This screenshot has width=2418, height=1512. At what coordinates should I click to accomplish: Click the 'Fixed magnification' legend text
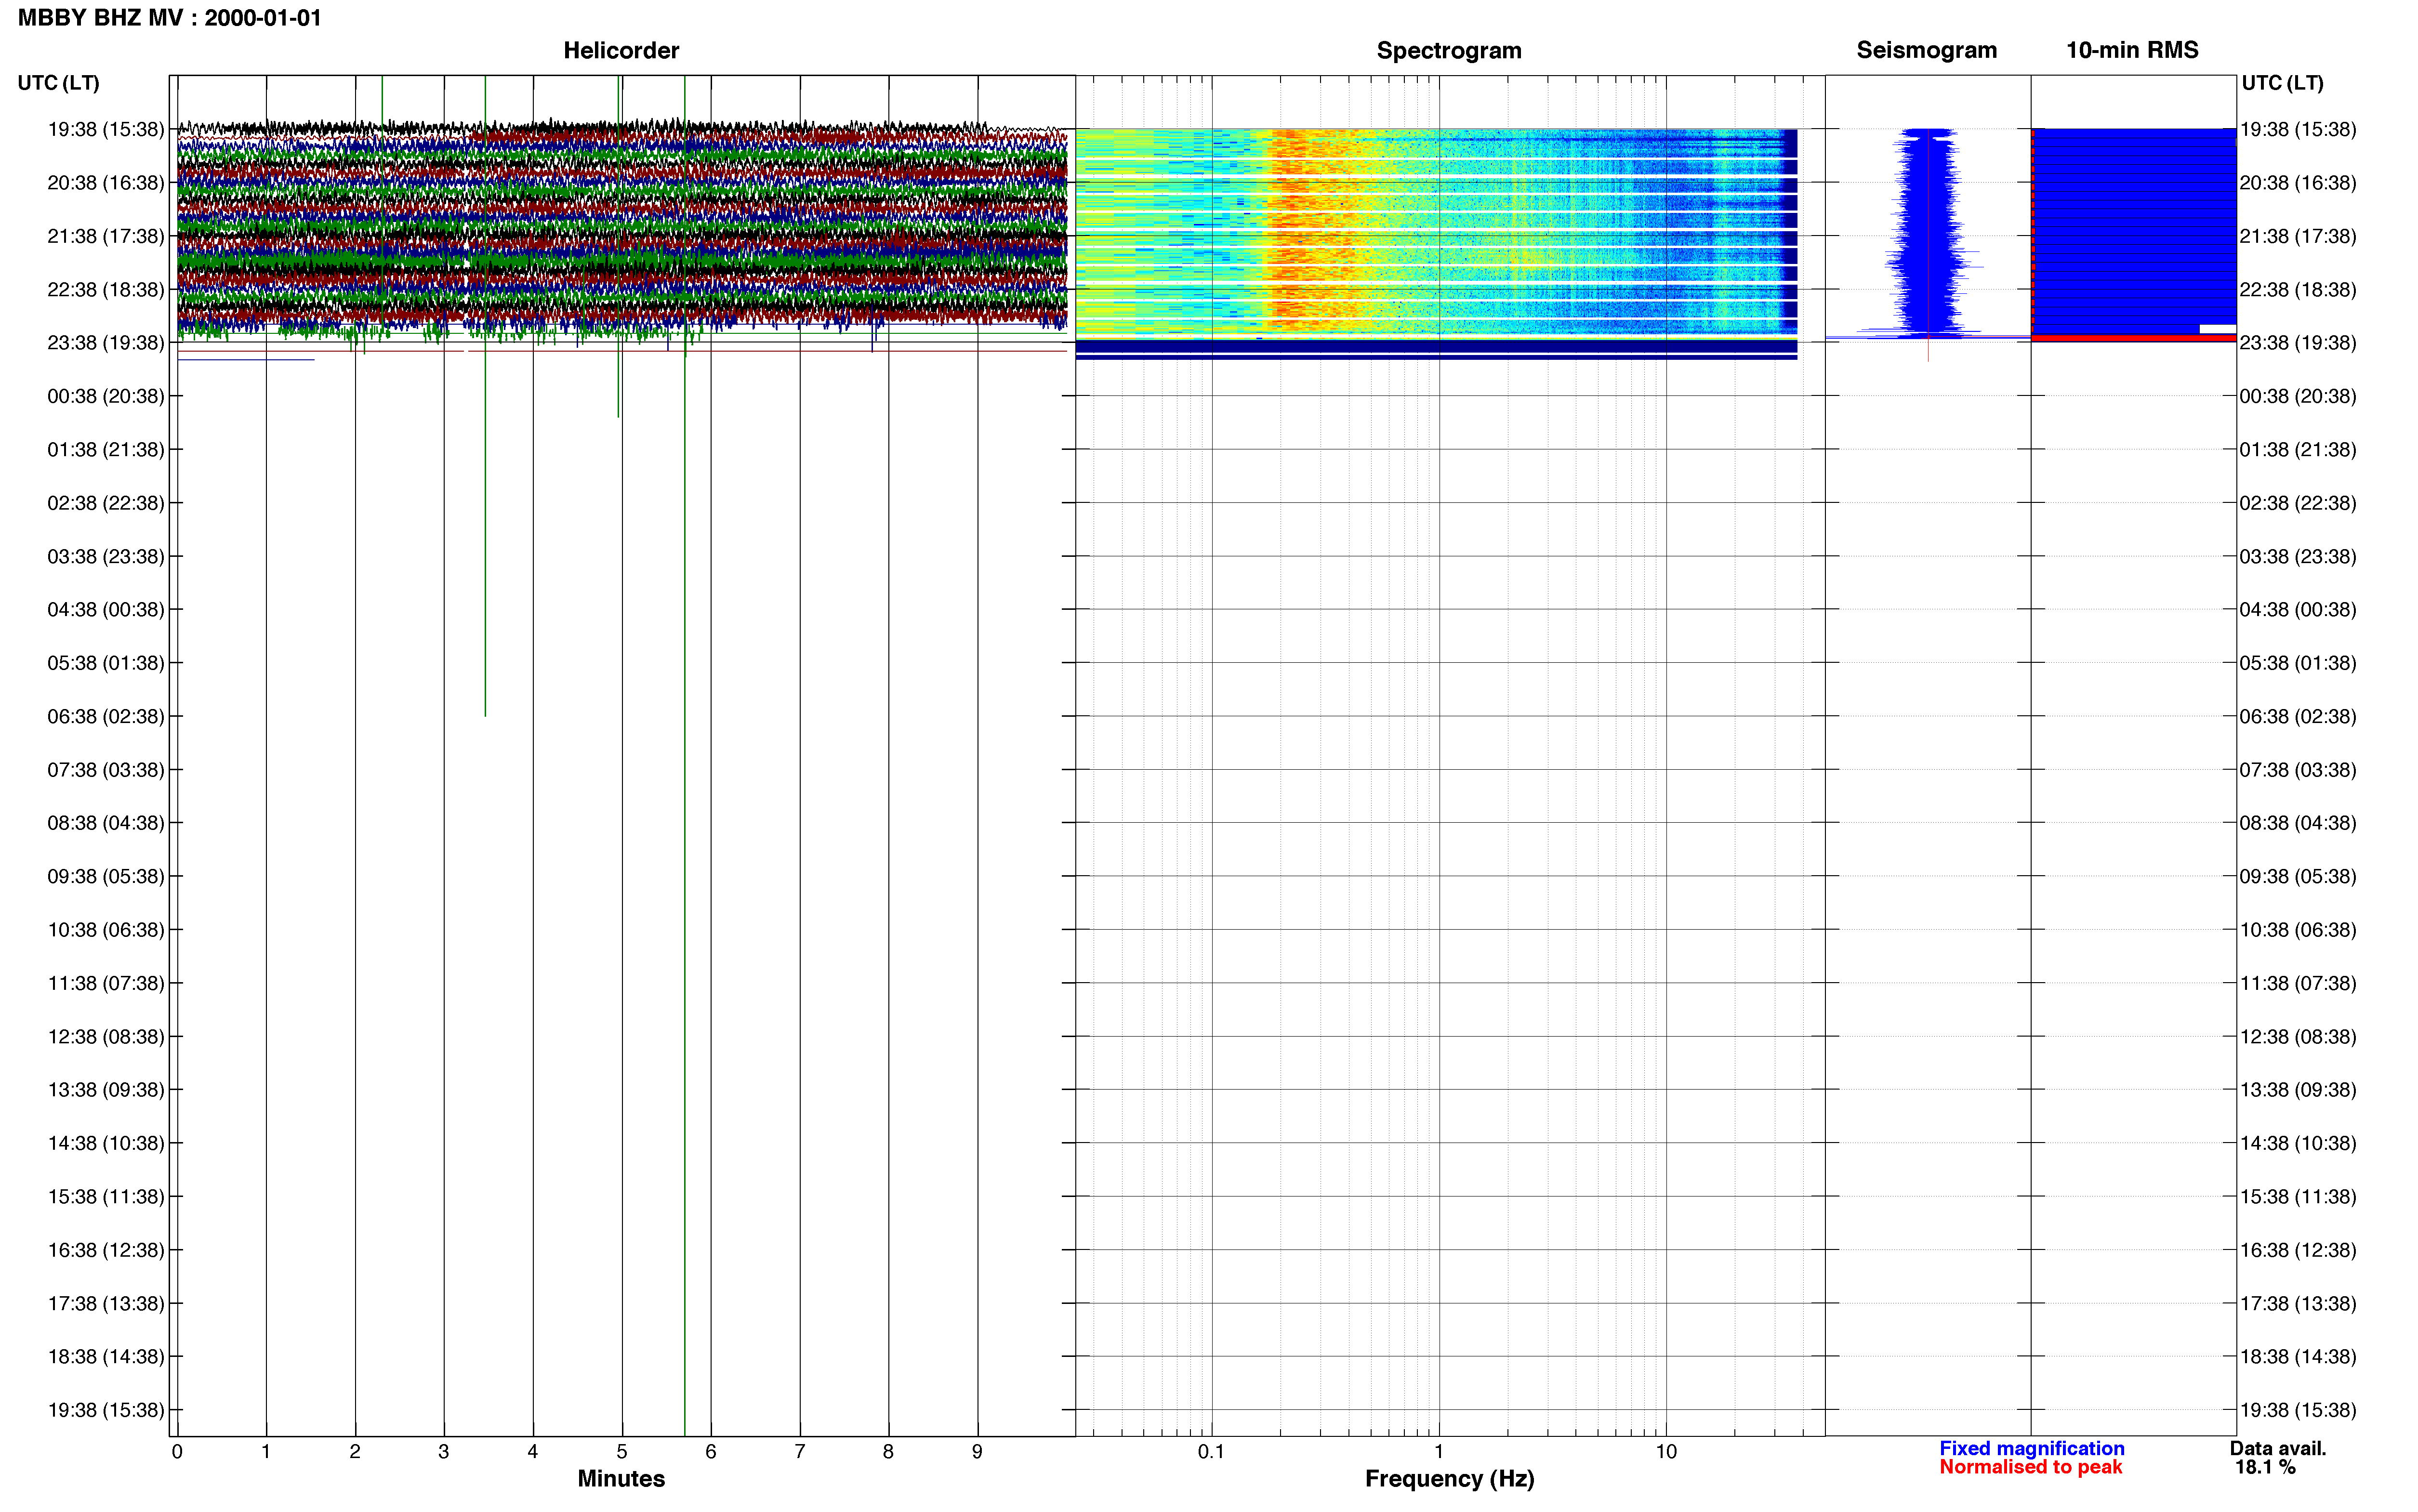click(x=2031, y=1448)
